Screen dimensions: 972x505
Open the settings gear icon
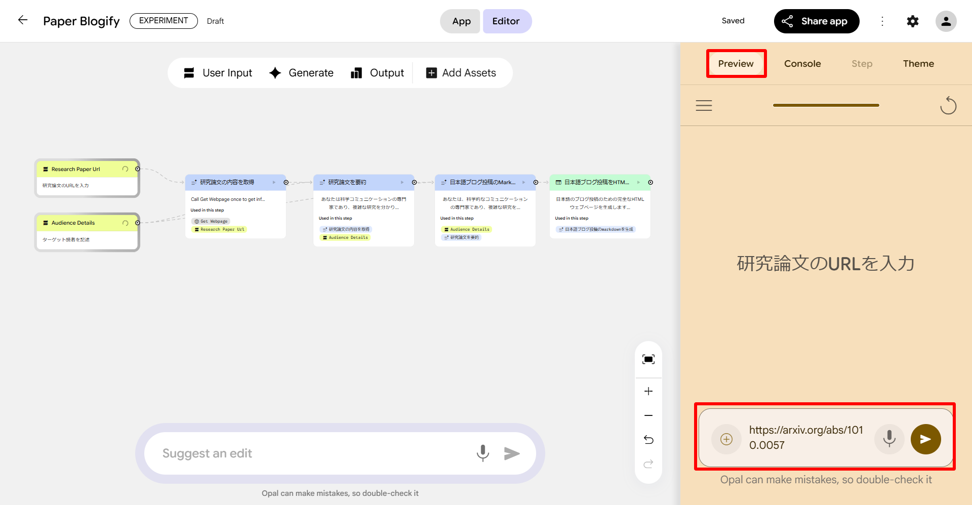coord(912,21)
